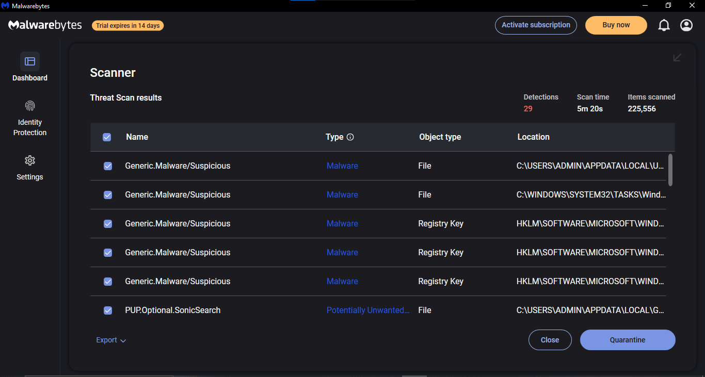Click the C:\WINDOWS\SYSTEM32\TASKS location cell
This screenshot has width=705, height=377.
click(591, 195)
